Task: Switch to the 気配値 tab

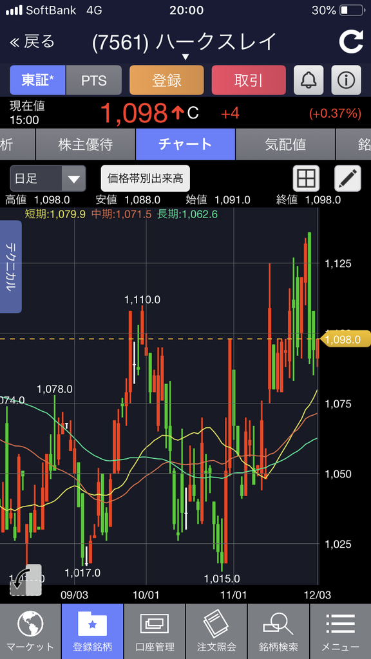Action: [285, 145]
